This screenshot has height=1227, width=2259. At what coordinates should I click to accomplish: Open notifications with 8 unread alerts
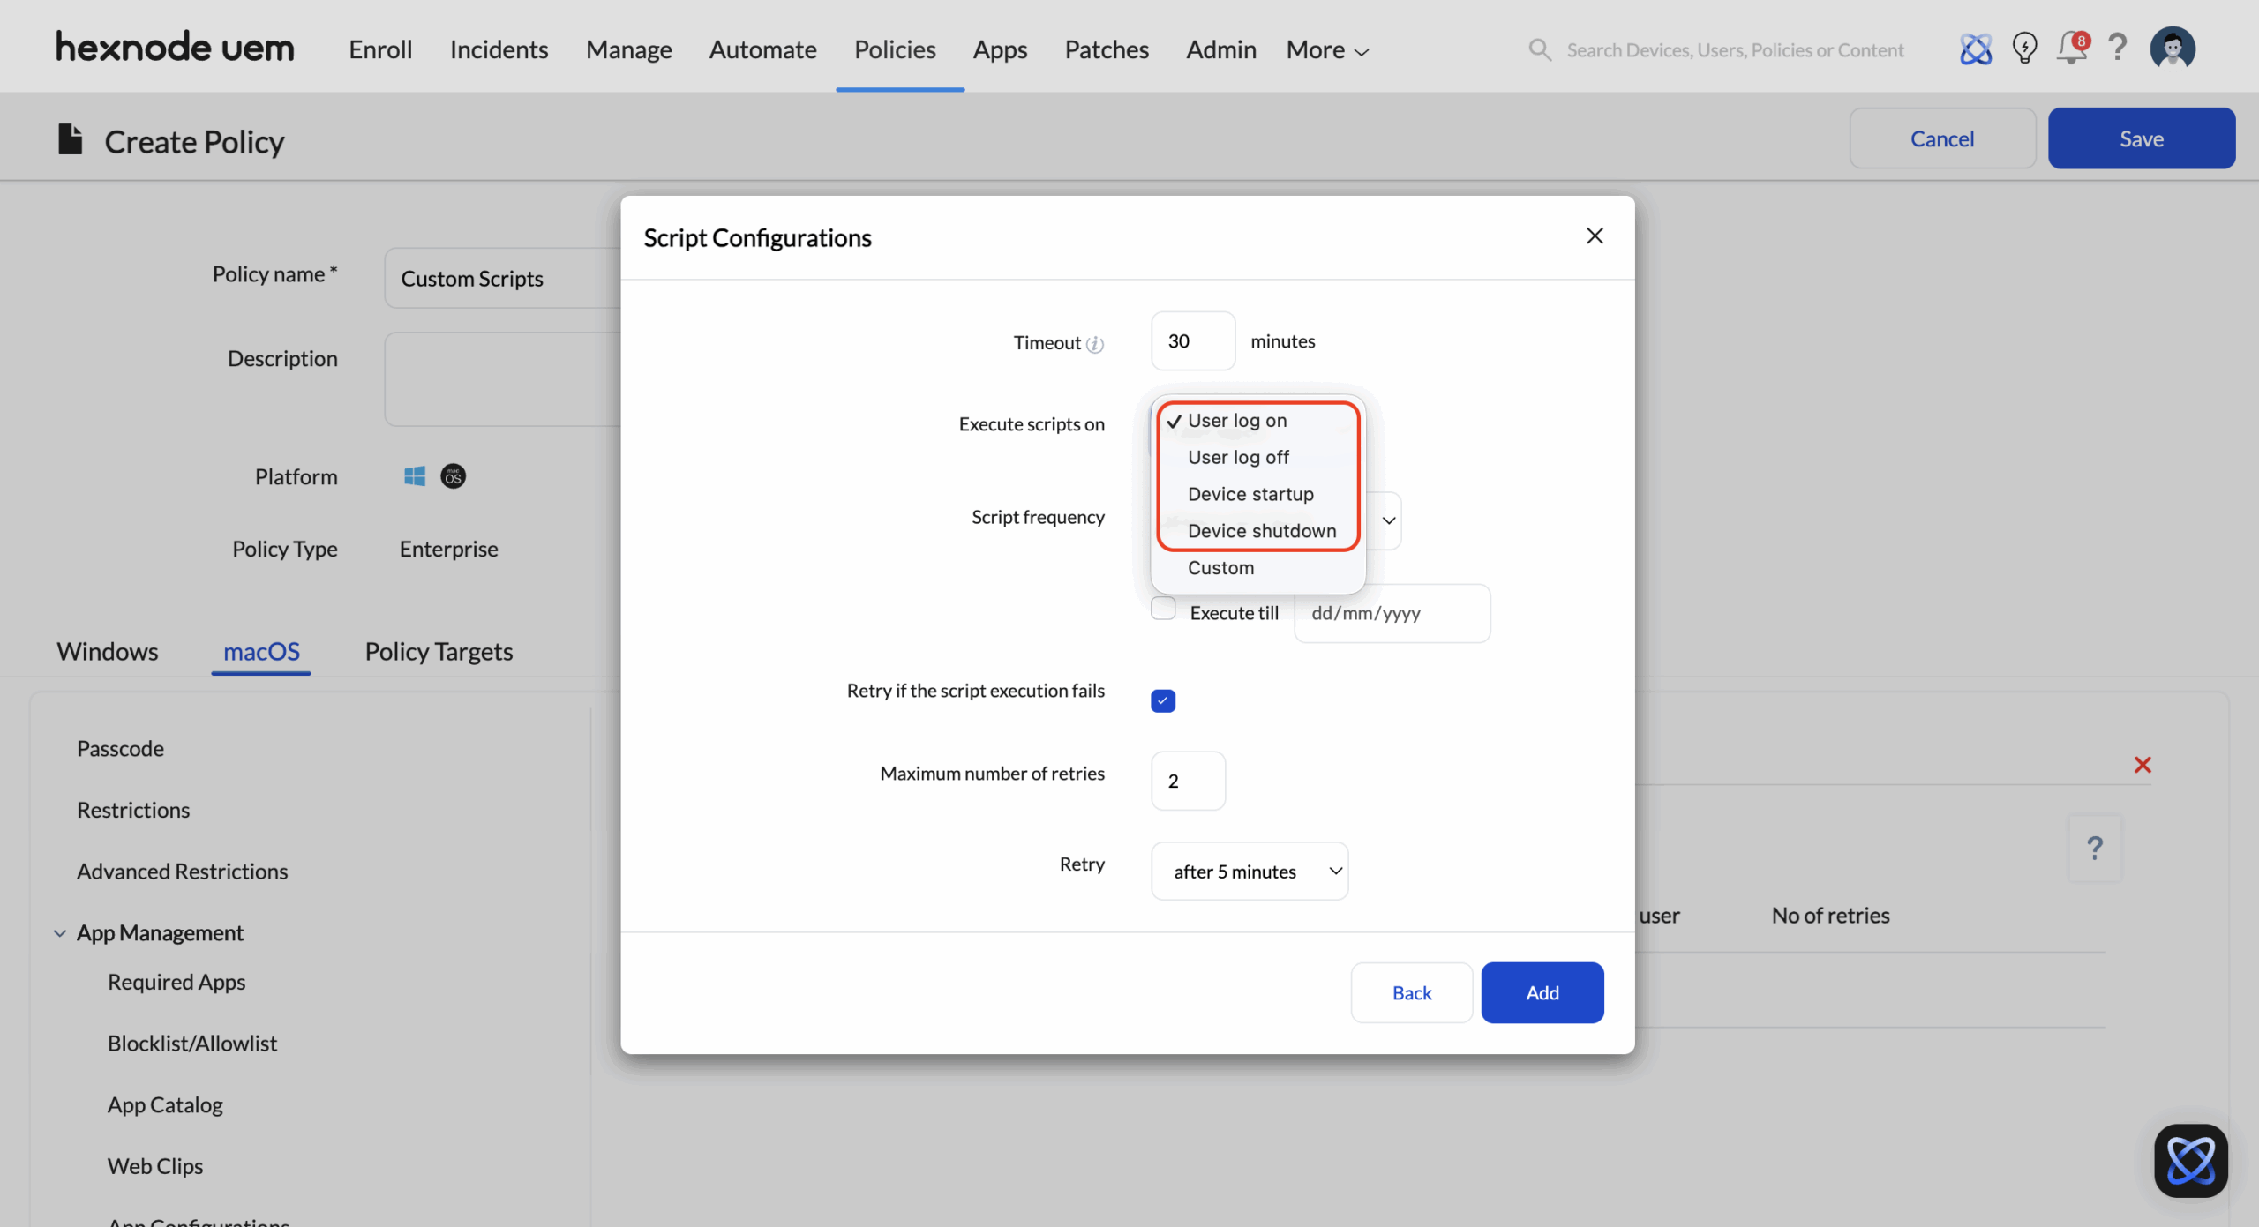tap(2071, 49)
